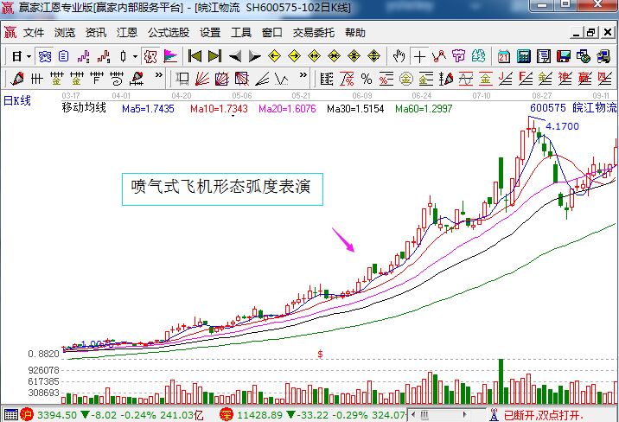Viewport: 619px width, 422px height.
Task: Jump to last bar with skip-forward arrow
Action: click(214, 56)
